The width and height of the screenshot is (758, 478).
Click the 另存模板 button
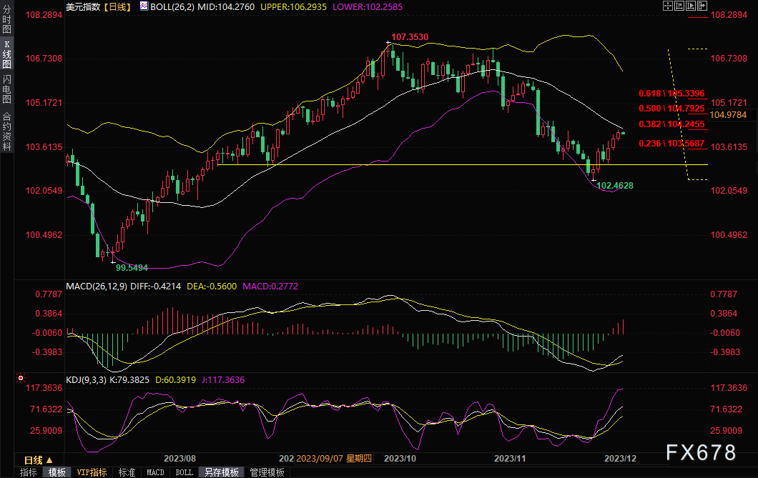click(222, 472)
